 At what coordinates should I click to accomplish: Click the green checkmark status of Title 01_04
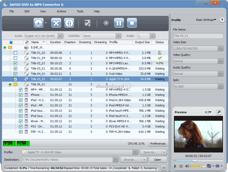(160, 58)
